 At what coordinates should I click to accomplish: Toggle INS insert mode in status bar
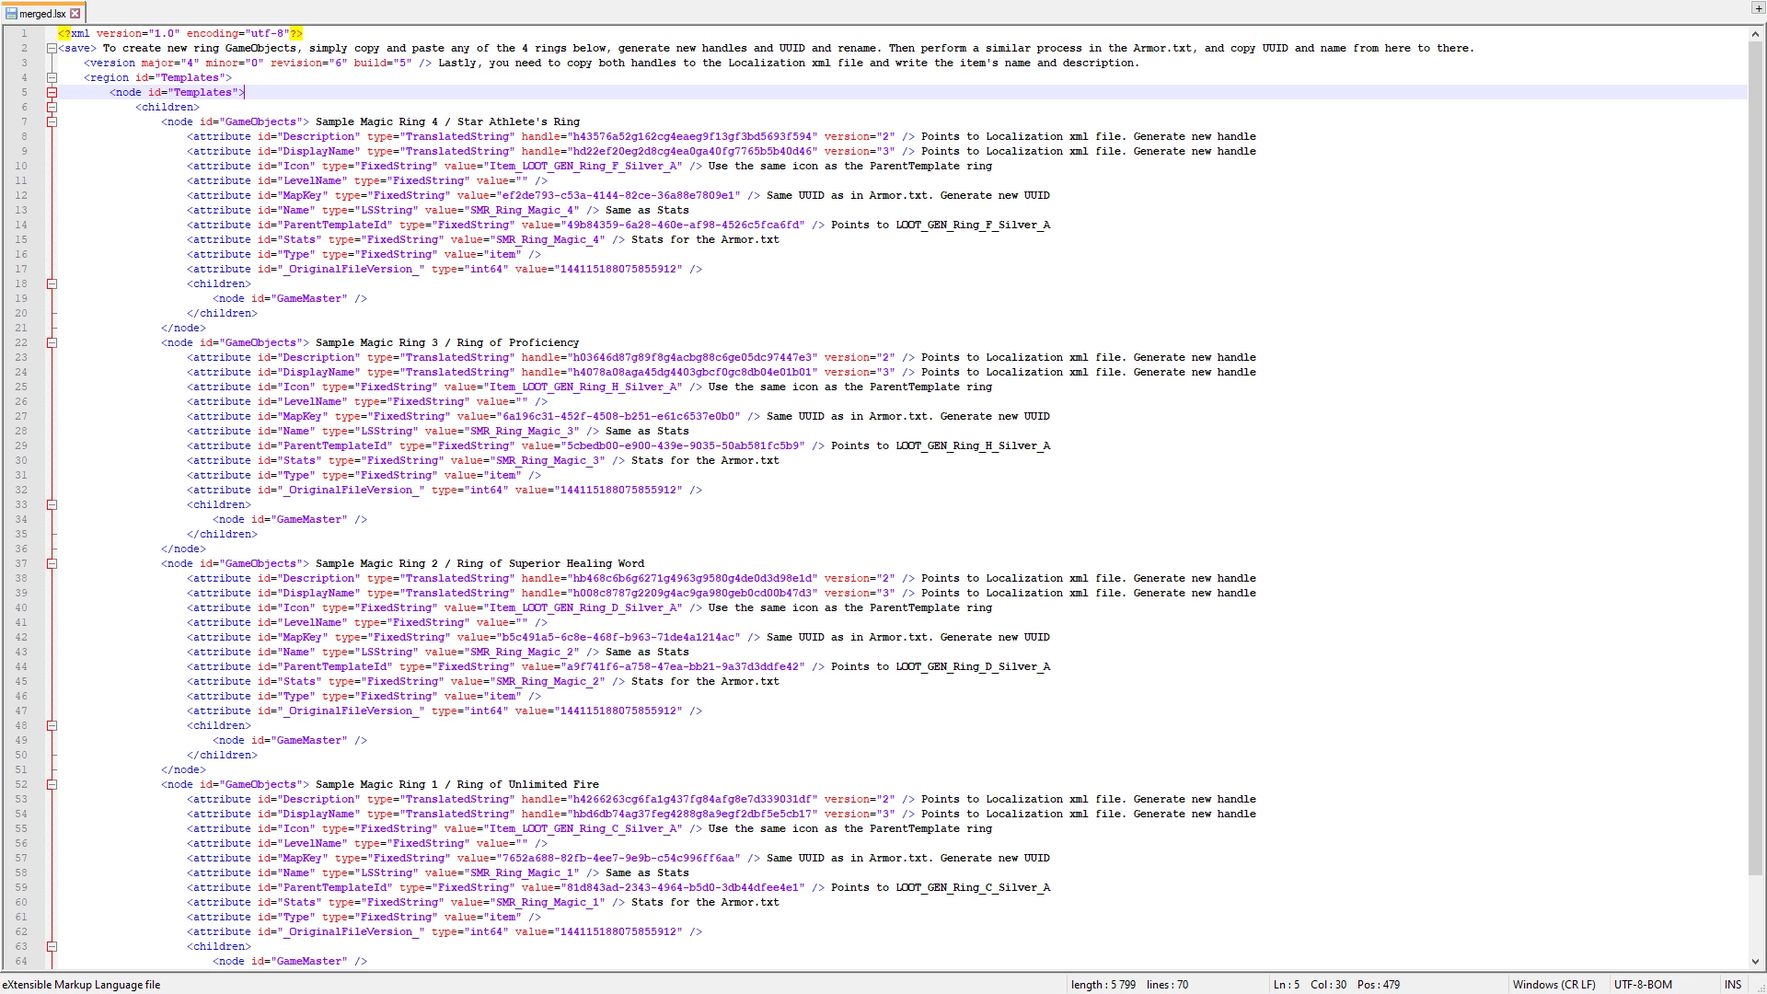[x=1733, y=985]
